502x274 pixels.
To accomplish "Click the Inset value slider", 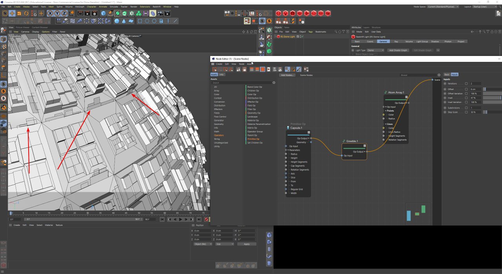I will point(493,98).
